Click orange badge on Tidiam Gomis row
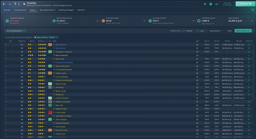256x139 pixels. click(x=50, y=73)
